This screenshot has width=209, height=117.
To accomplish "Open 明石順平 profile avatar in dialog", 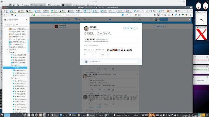I will (86, 28).
